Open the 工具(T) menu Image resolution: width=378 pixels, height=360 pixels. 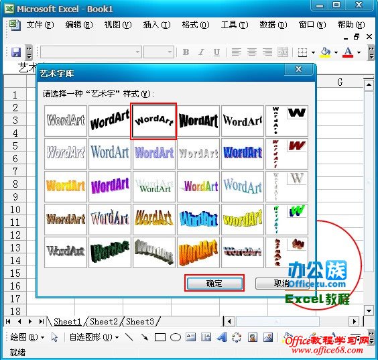coord(235,25)
